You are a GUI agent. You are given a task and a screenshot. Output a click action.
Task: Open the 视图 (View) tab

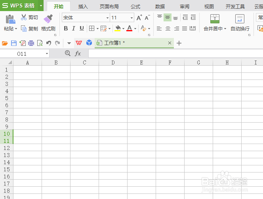pos(209,7)
